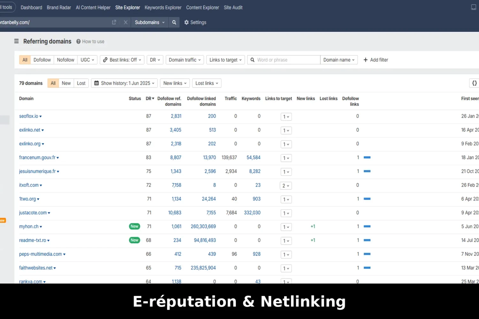
Task: Open the Keywords Explorer menu item
Action: (x=163, y=7)
